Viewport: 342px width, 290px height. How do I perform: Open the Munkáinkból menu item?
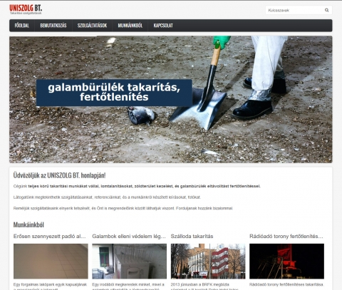(130, 26)
